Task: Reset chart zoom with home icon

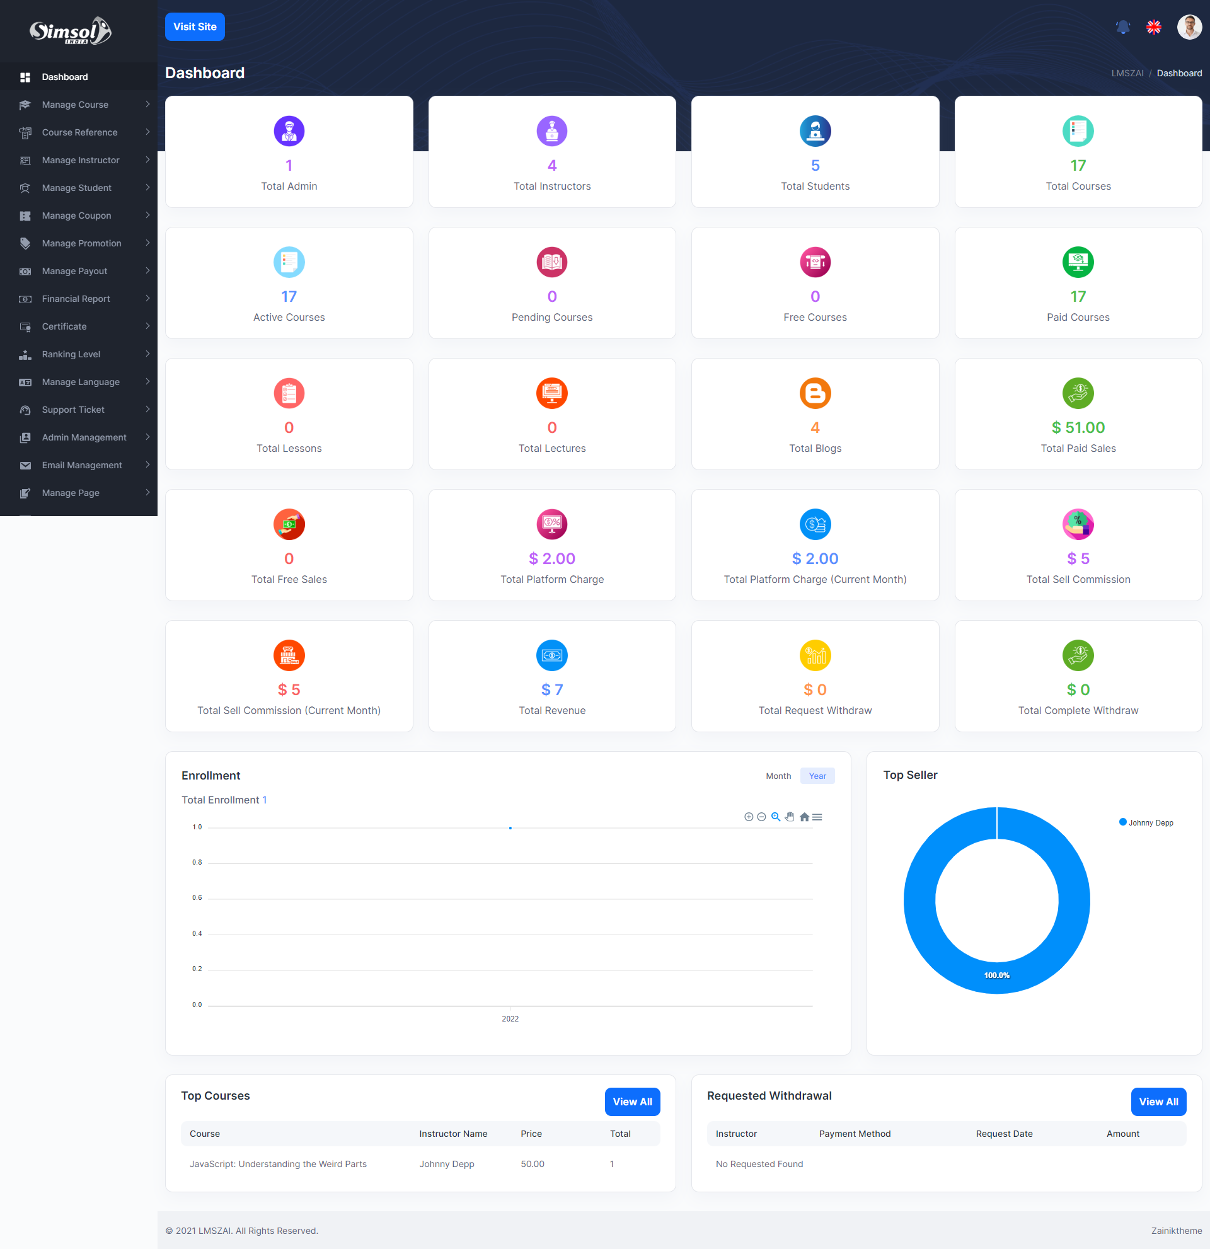Action: click(x=804, y=817)
